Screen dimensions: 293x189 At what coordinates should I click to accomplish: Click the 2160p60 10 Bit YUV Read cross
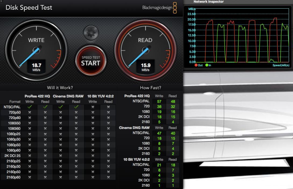108,177
